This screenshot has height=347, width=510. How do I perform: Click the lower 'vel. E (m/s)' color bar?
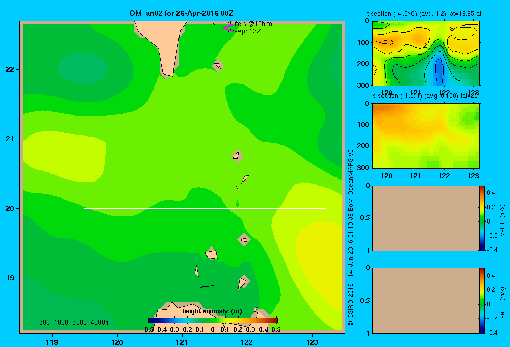point(482,301)
